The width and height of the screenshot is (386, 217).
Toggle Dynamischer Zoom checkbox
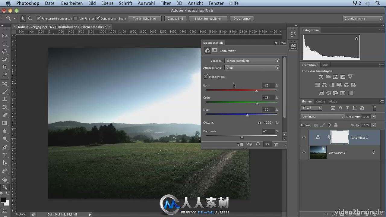(x=97, y=18)
